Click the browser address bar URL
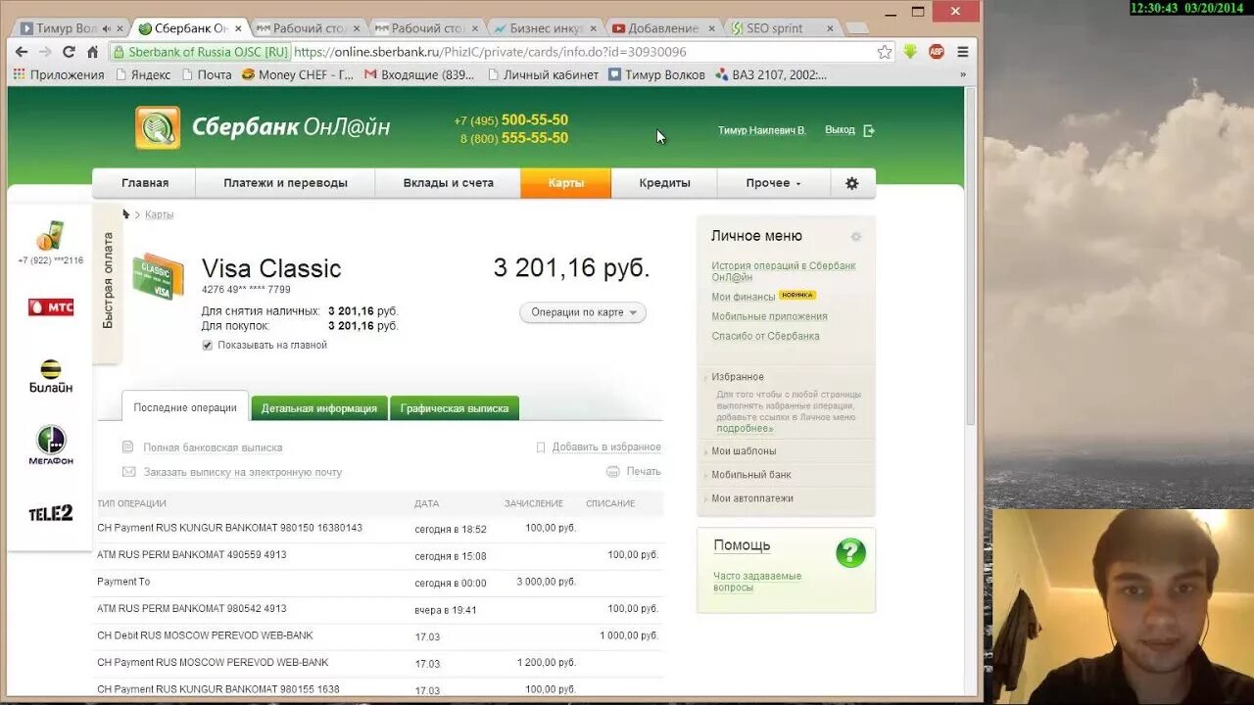This screenshot has height=705, width=1254. point(490,52)
